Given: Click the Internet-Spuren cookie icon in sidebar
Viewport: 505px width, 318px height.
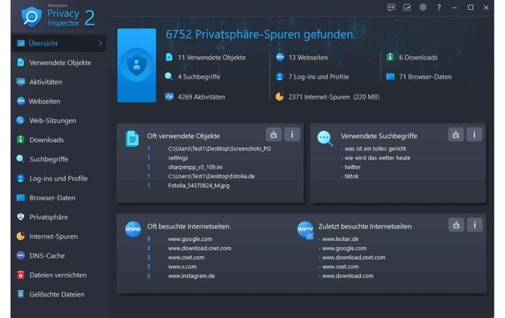Looking at the screenshot, I should [x=20, y=236].
